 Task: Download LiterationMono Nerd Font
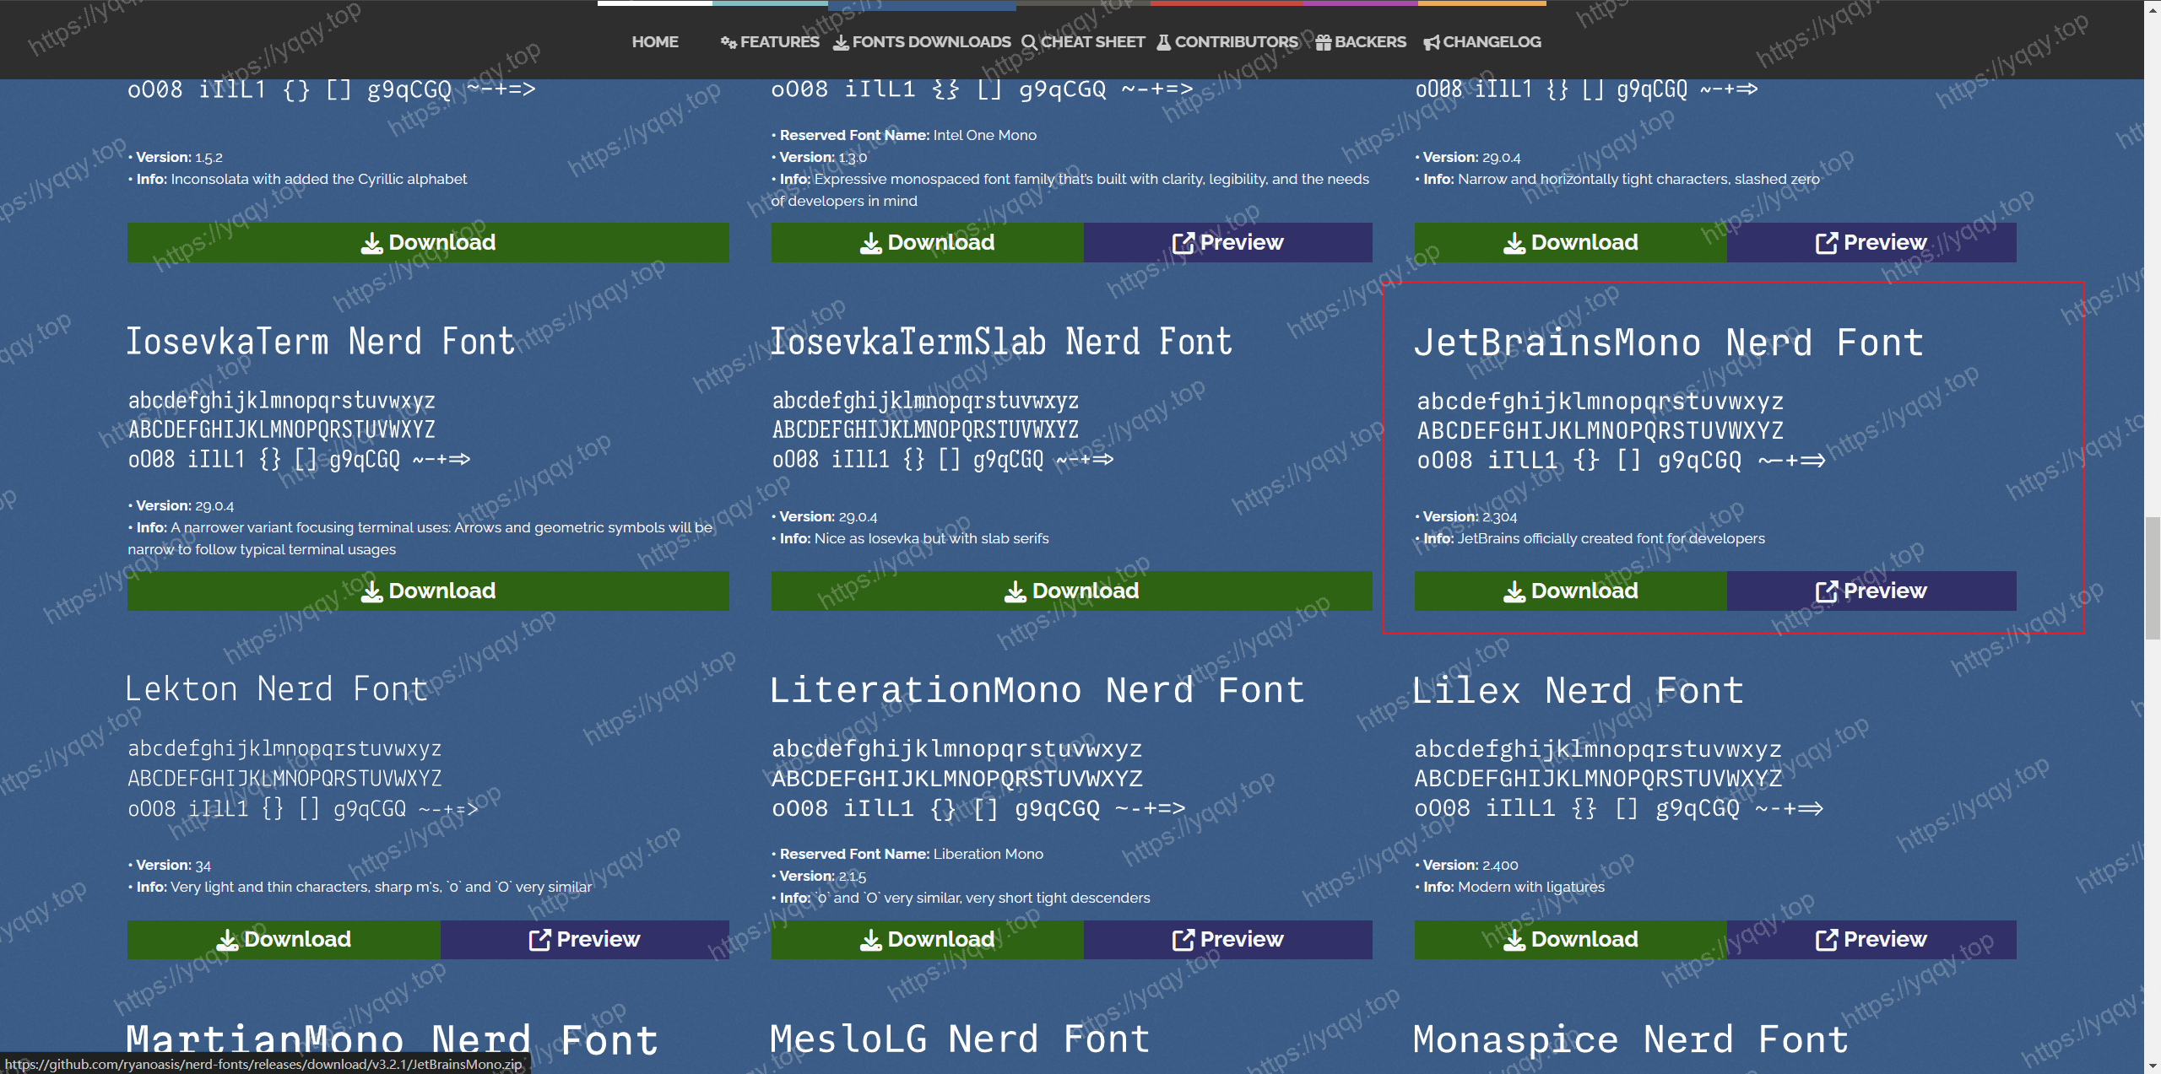pos(927,940)
